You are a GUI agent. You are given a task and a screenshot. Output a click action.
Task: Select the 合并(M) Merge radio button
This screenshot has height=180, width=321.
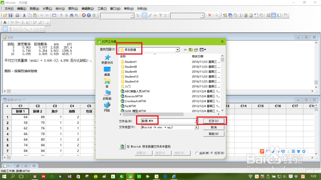pos(197,153)
